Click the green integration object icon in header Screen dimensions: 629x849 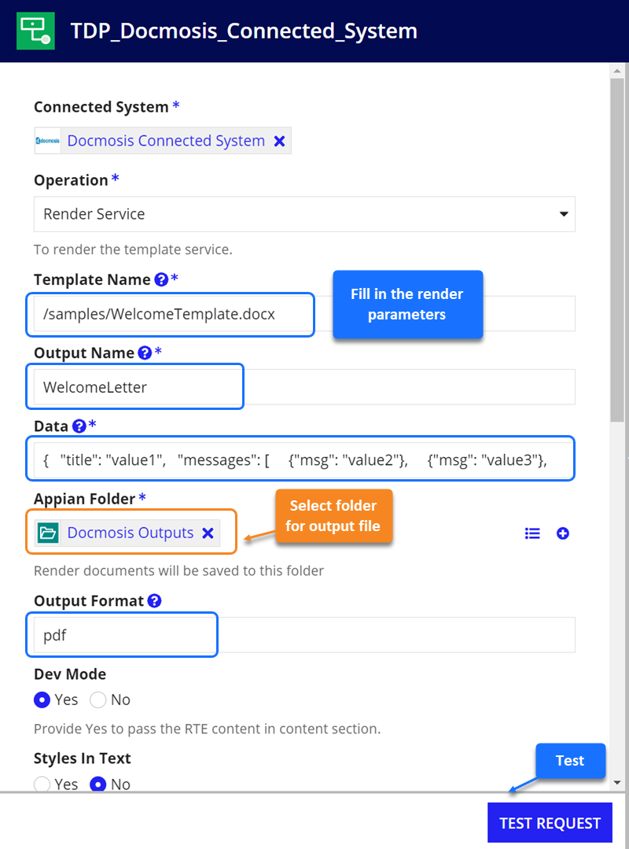[35, 31]
